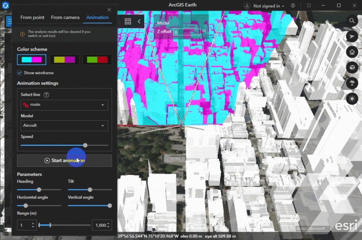Viewport: 362px width, 240px height.
Task: Open the Model Aircraft dropdown
Action: [x=64, y=126]
